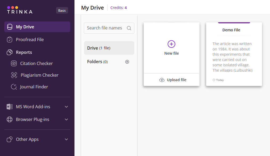Click the cloud upload icon
Image resolution: width=270 pixels, height=156 pixels.
point(162,80)
